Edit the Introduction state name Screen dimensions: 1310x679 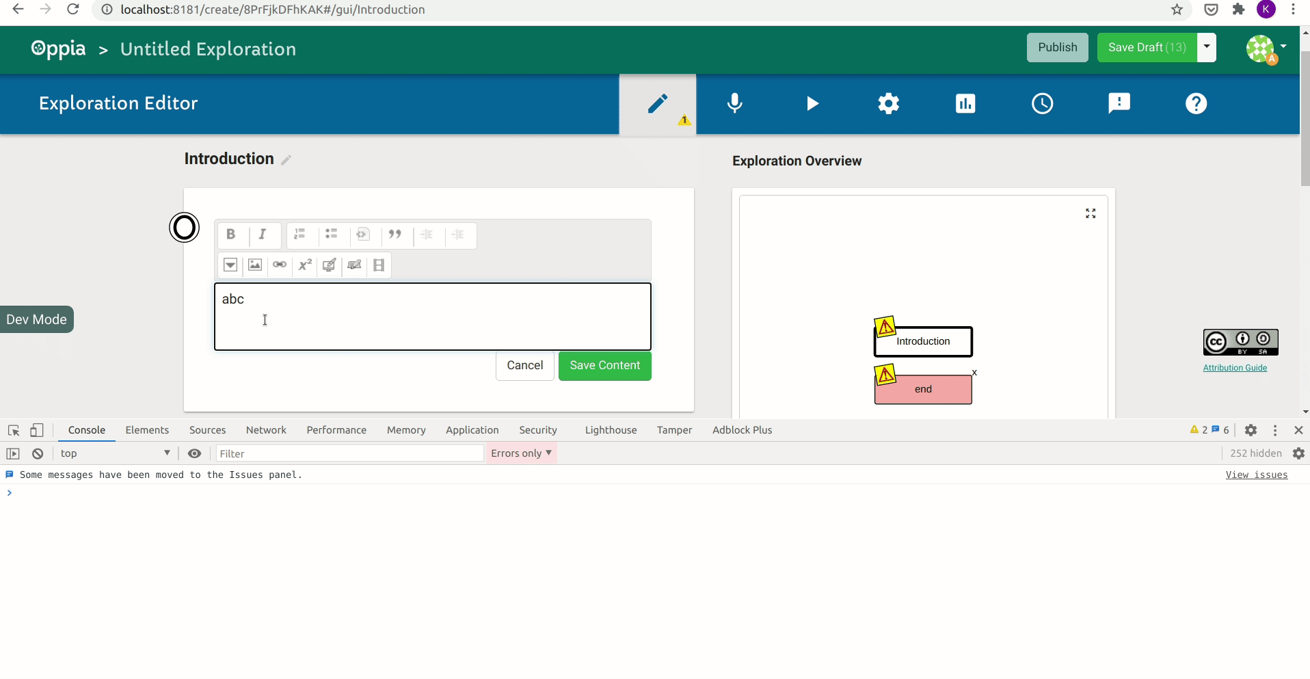(x=286, y=160)
